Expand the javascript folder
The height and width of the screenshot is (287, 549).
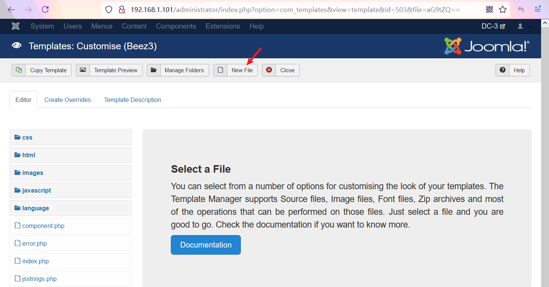70,190
